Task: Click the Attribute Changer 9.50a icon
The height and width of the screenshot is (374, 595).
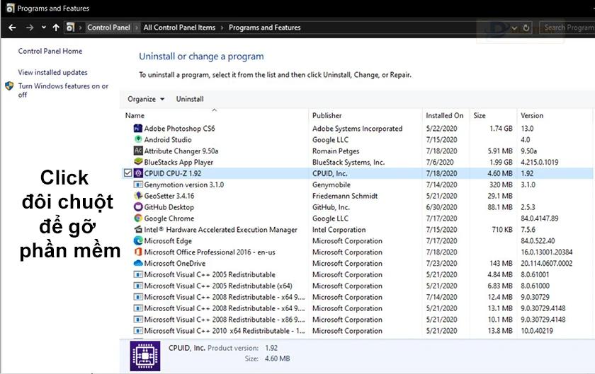Action: click(x=138, y=151)
